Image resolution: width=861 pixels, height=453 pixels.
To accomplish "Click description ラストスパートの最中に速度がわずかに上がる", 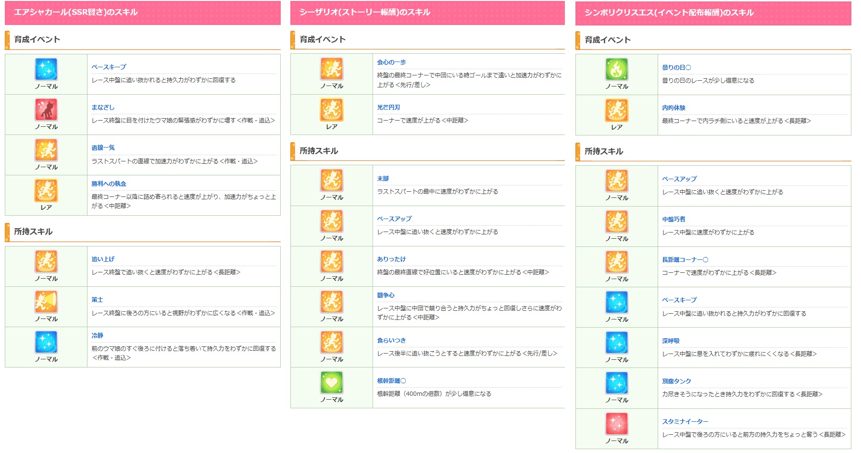I will [x=437, y=192].
